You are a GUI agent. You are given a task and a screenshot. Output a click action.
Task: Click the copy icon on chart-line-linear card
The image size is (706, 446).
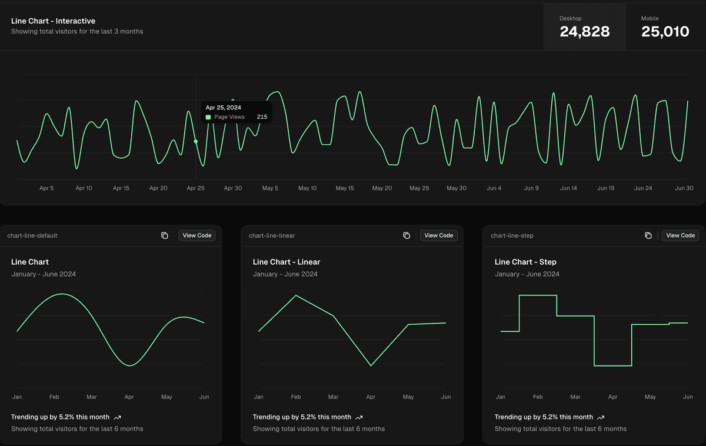[x=406, y=235]
